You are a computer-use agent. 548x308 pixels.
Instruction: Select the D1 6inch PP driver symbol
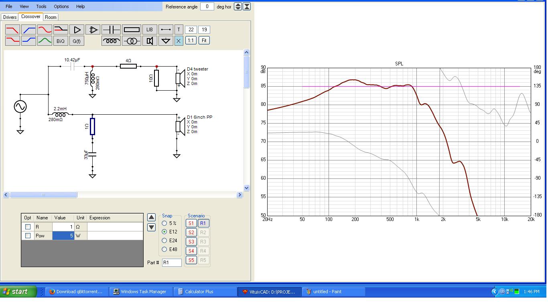click(x=180, y=126)
